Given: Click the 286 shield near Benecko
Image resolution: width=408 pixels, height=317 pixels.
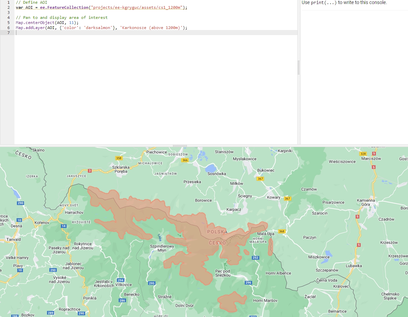Looking at the screenshot, I should tap(122, 300).
